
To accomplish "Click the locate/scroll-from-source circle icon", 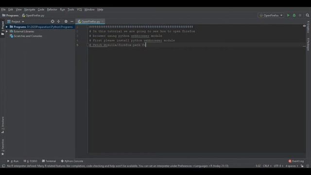I will [x=52, y=21].
